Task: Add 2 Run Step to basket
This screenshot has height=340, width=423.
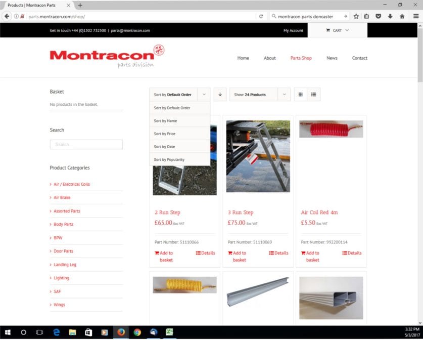Action: tap(164, 257)
